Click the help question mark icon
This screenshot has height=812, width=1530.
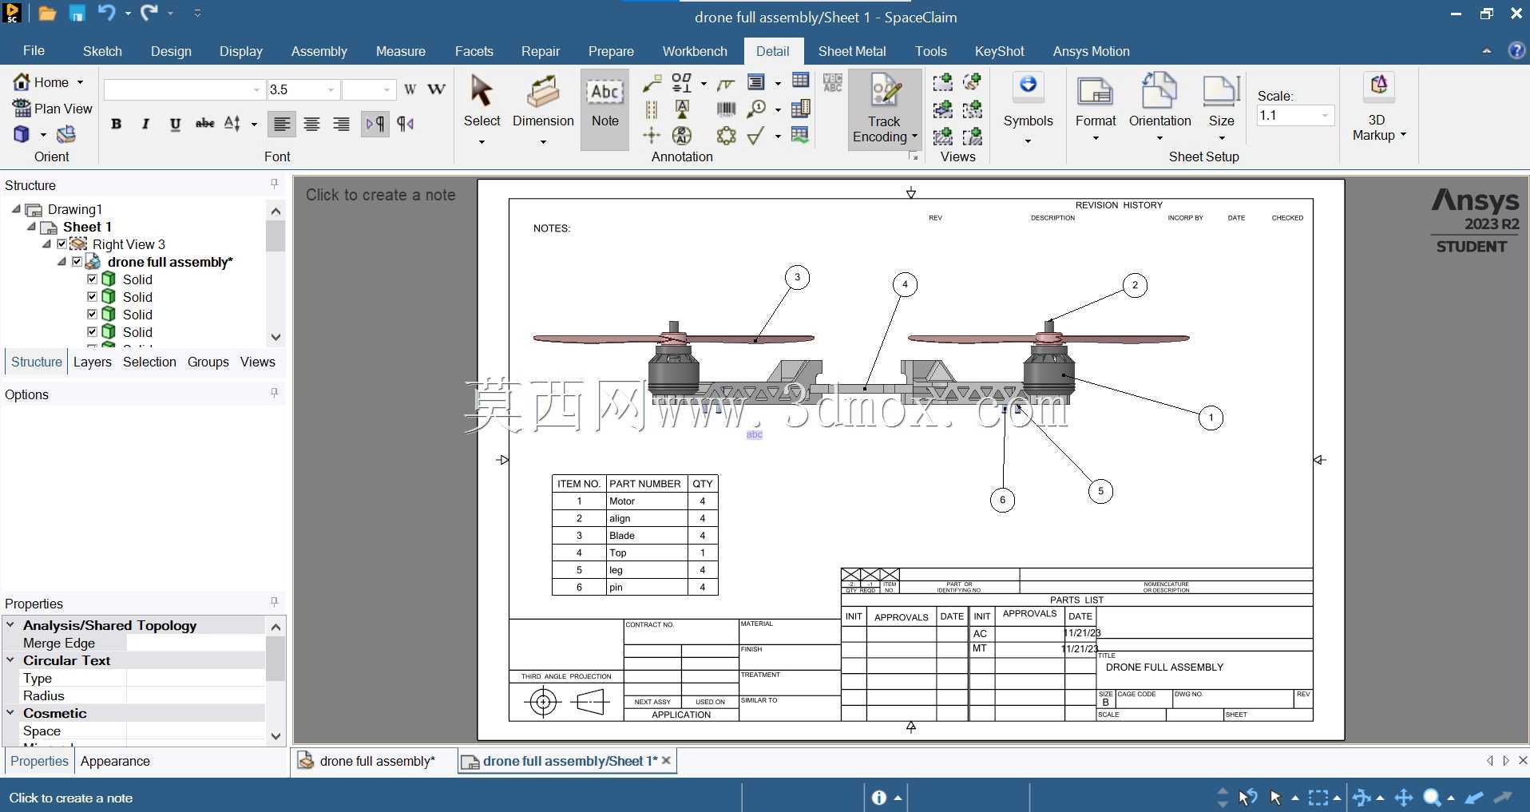coord(1516,50)
